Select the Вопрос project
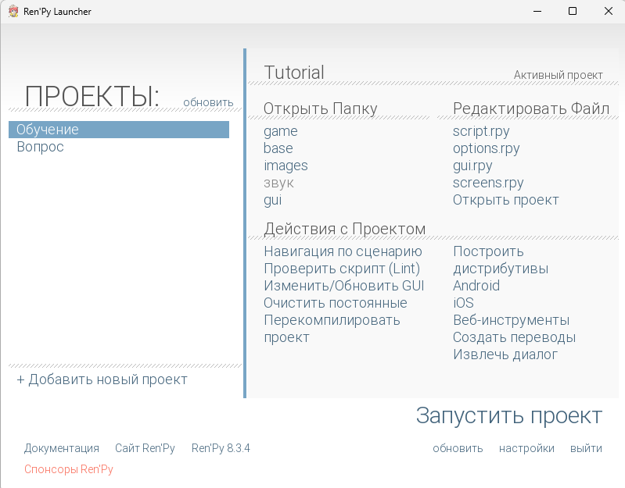This screenshot has width=625, height=488. point(40,147)
